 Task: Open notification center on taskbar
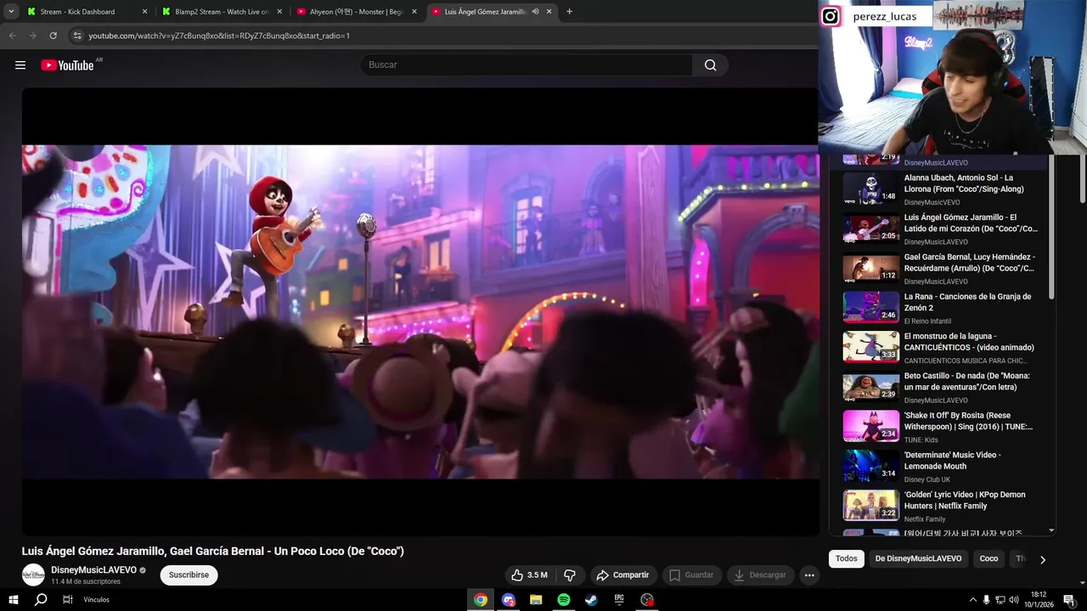(x=1069, y=600)
